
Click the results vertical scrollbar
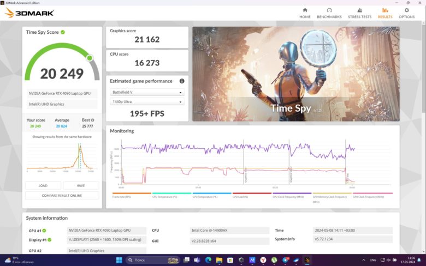click(424, 68)
